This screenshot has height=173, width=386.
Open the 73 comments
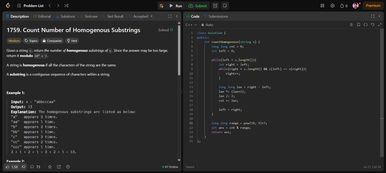click(35, 167)
